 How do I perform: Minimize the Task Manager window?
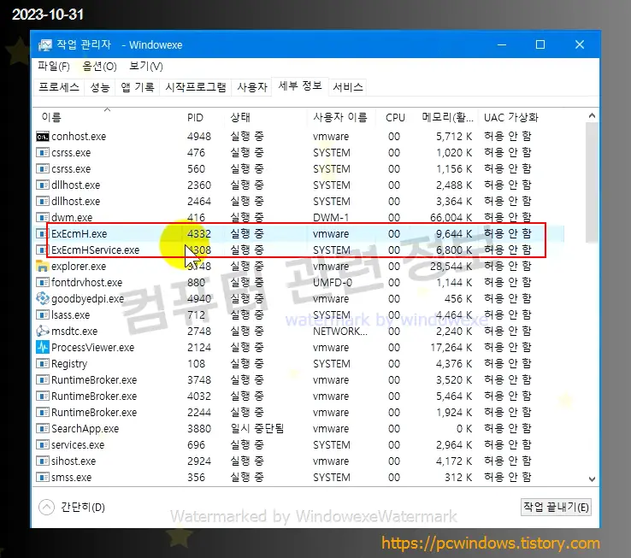[x=502, y=44]
